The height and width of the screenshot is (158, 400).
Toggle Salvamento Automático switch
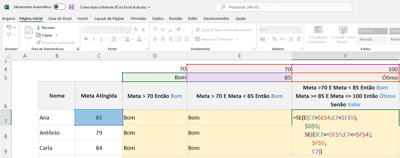[59, 7]
